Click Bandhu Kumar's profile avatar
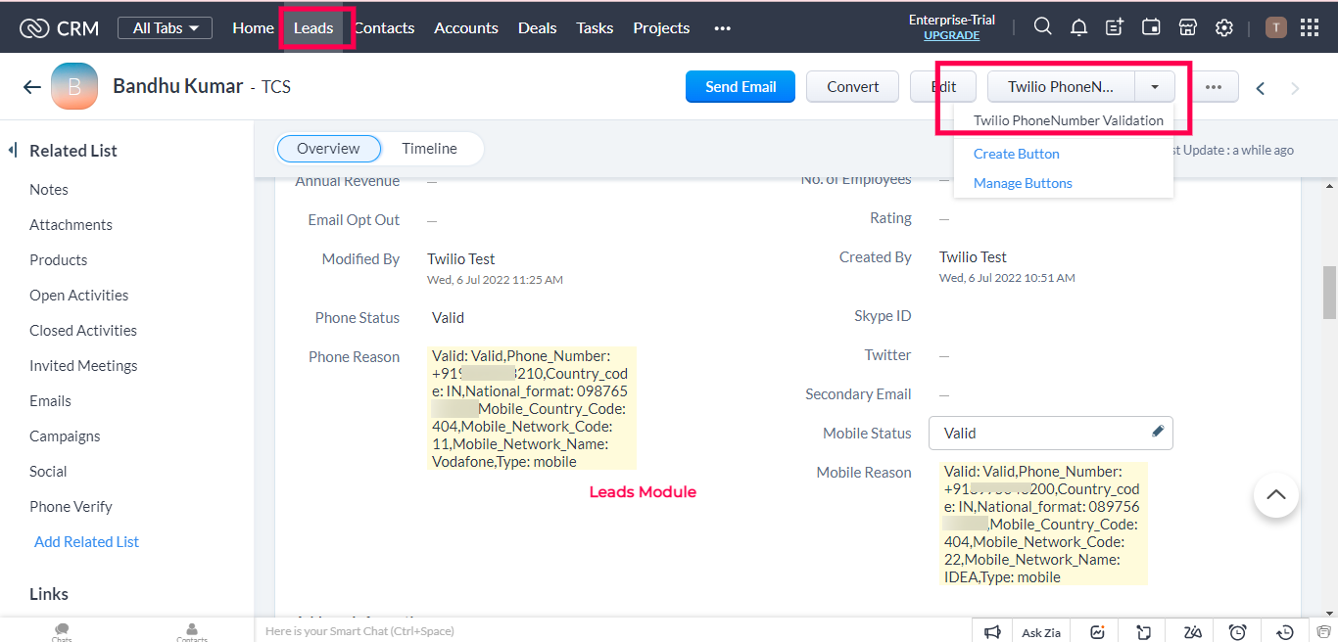 pyautogui.click(x=74, y=86)
